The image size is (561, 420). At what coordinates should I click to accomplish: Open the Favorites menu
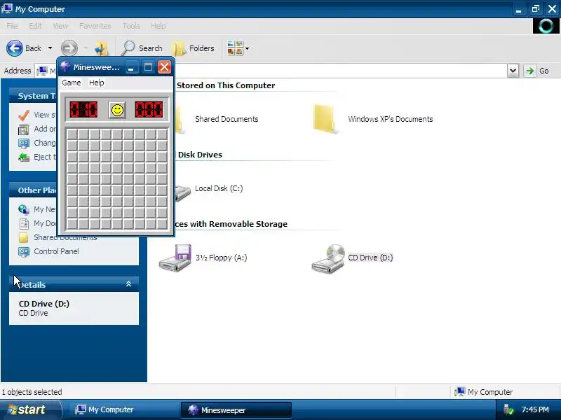click(x=95, y=26)
